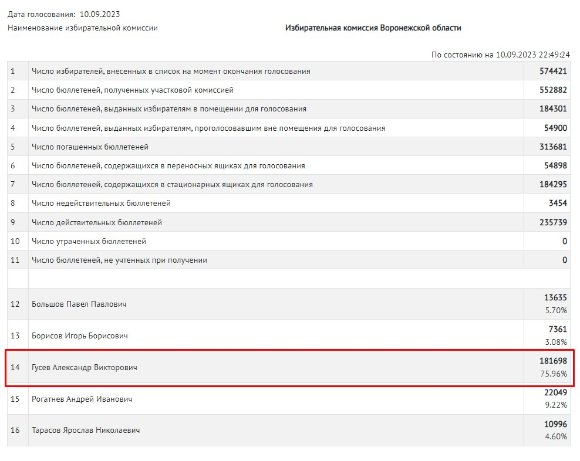580x461 pixels.
Task: Select the zero value in row 10
Action: [565, 241]
